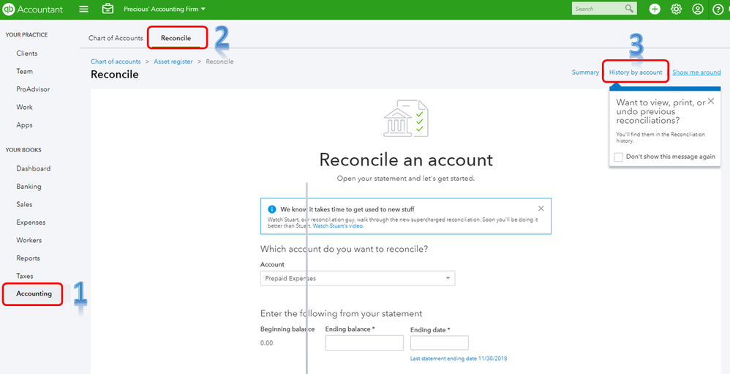
Task: Open Reports in the sidebar
Action: click(28, 258)
